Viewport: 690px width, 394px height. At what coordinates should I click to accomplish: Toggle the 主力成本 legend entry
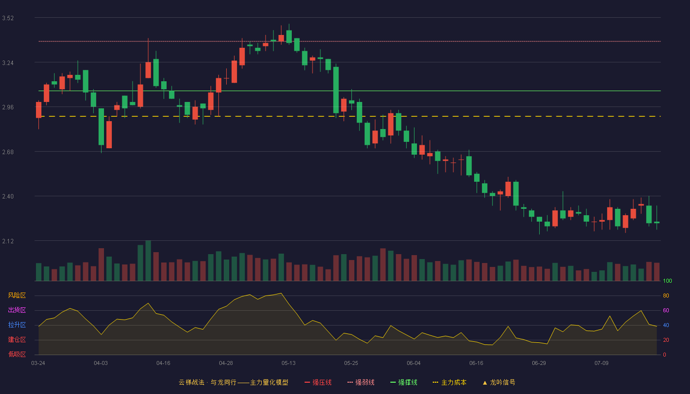449,382
